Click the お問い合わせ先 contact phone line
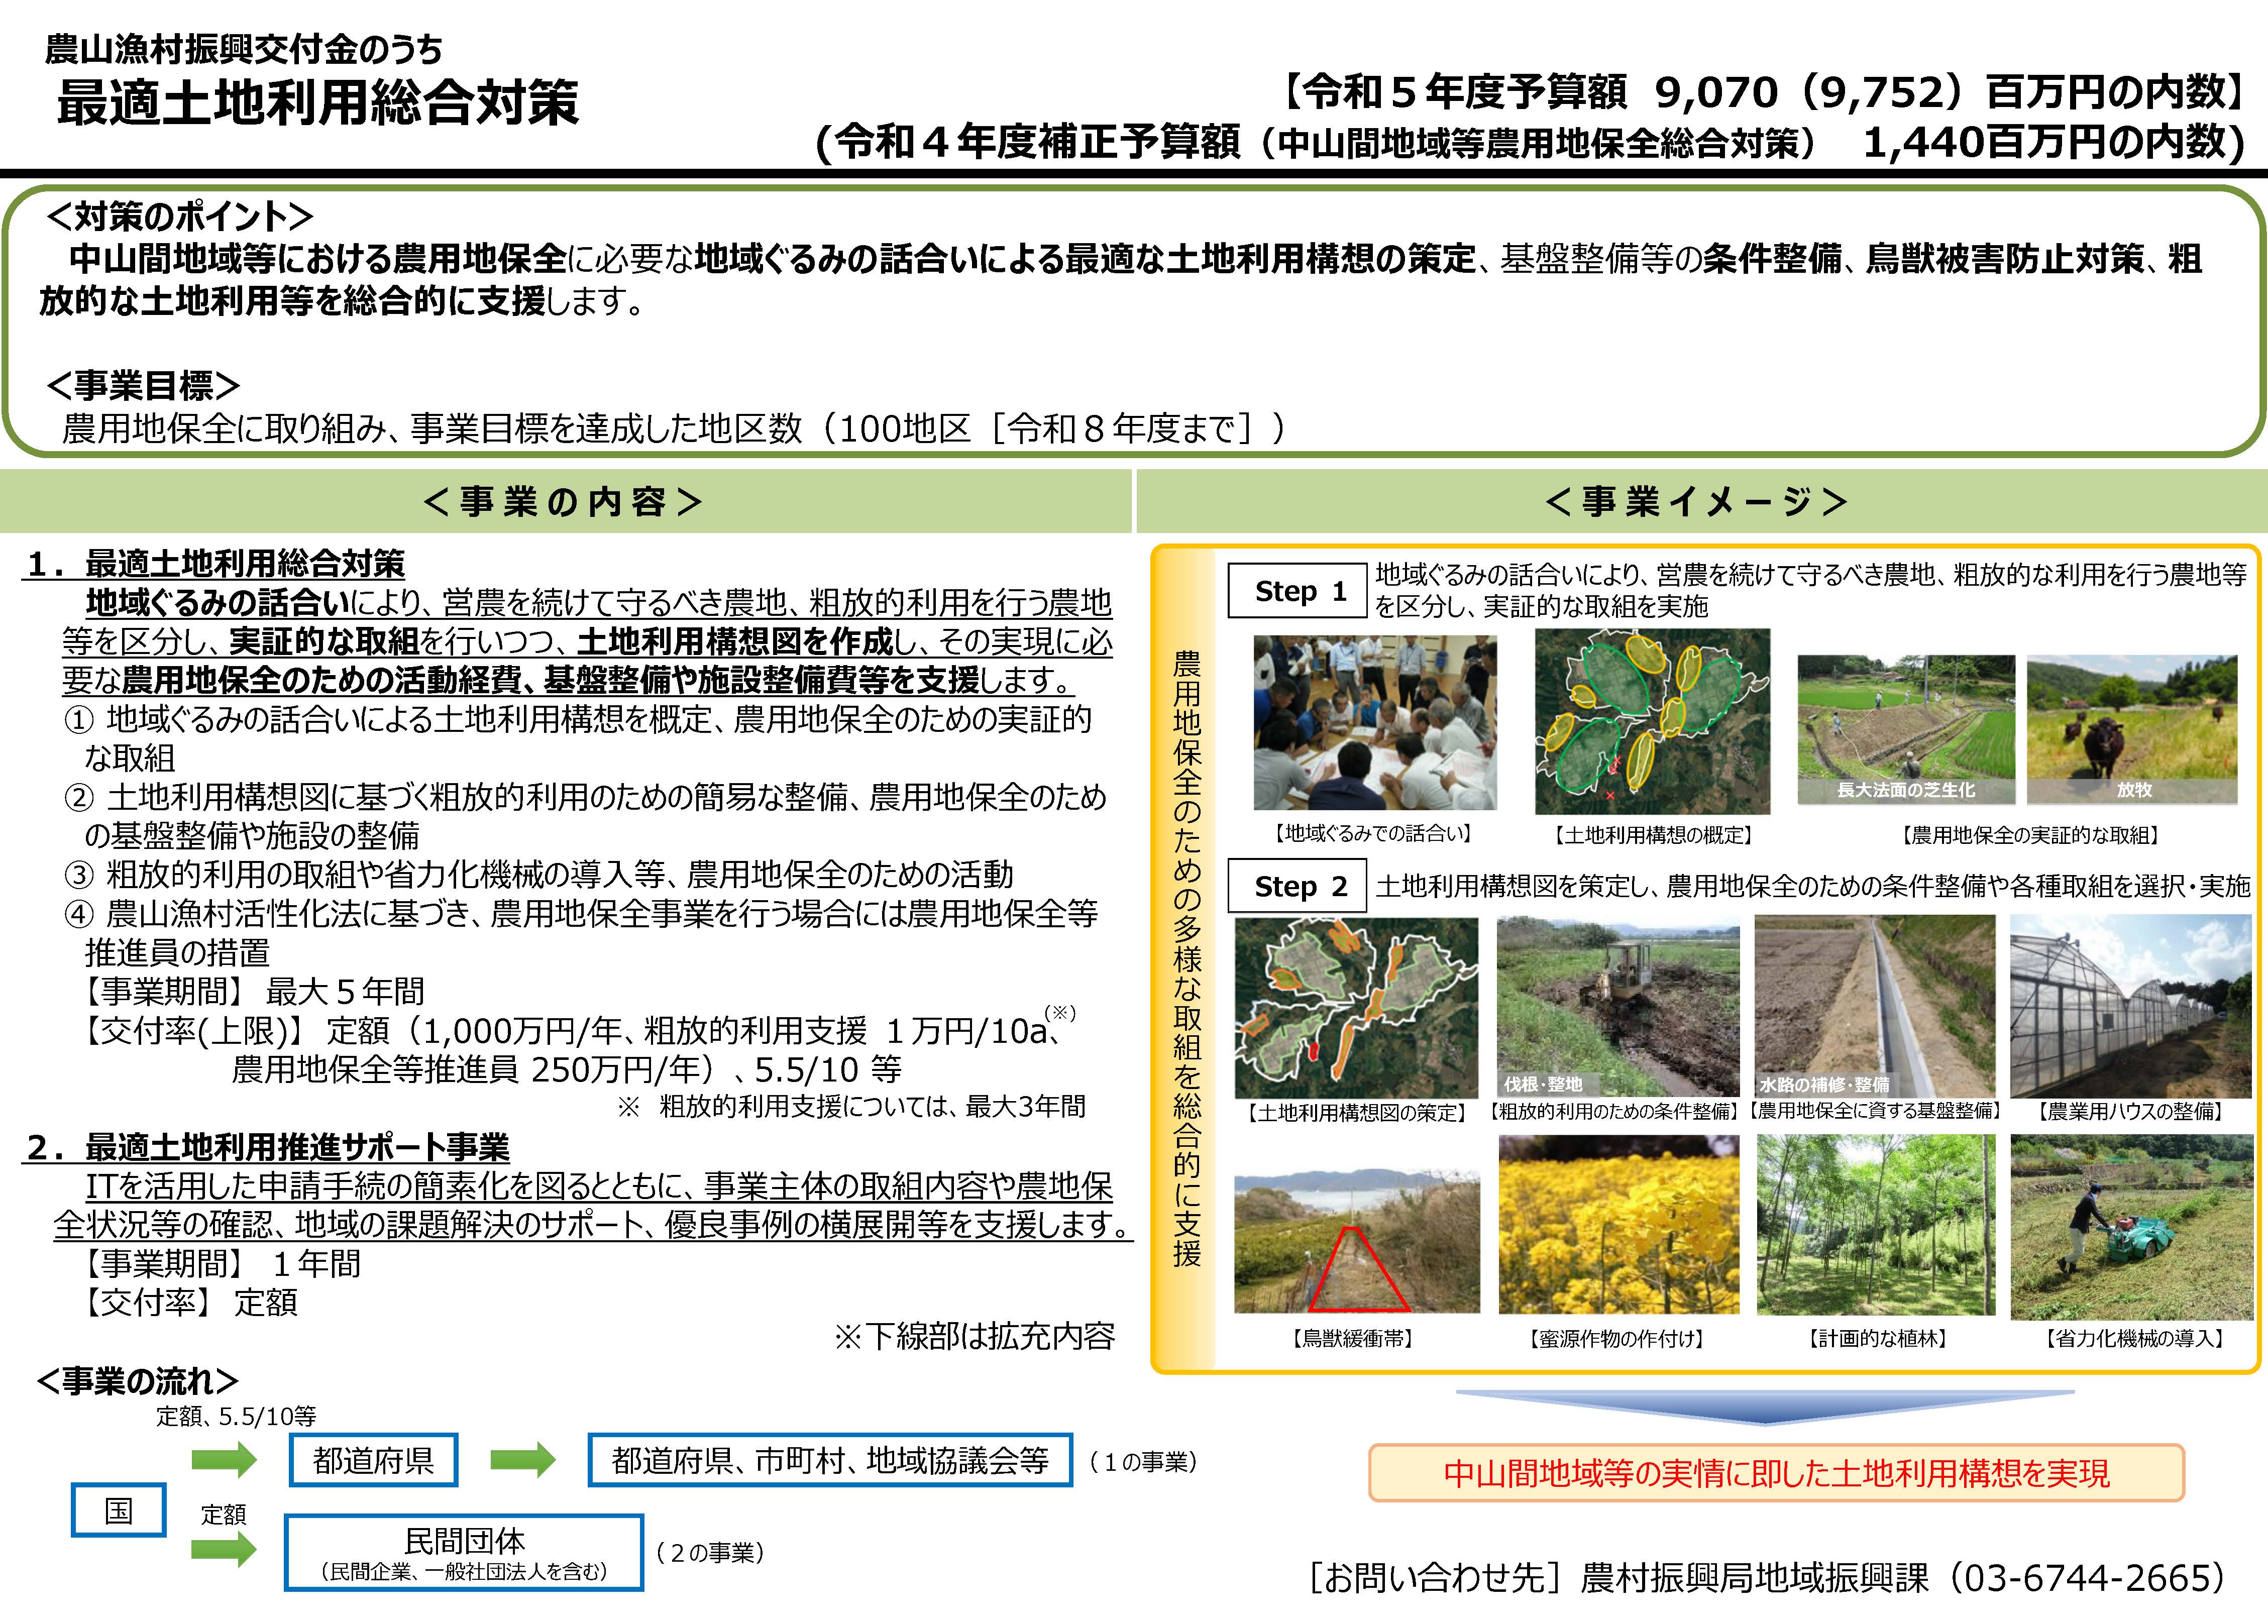The width and height of the screenshot is (2268, 1624). 1768,1578
